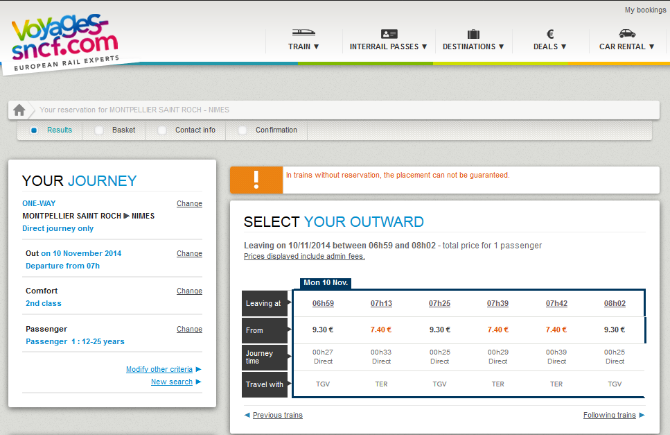
Task: Show Previous trains
Action: click(278, 415)
